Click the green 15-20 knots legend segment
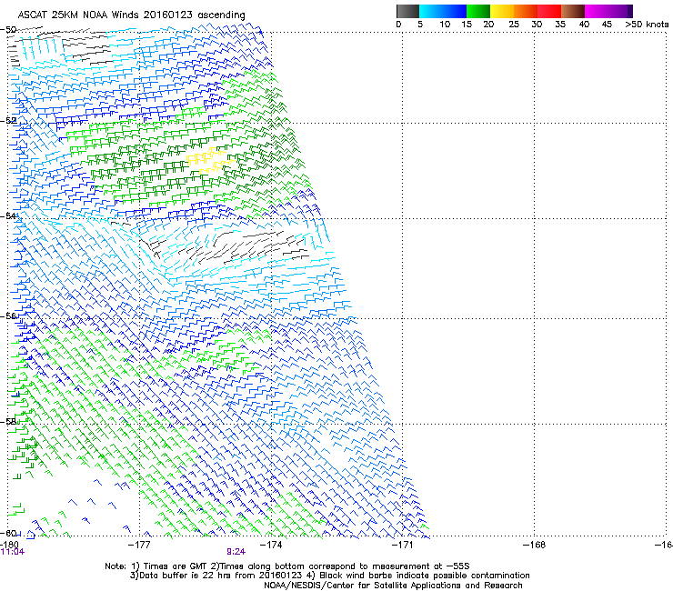This screenshot has width=673, height=591. click(x=478, y=11)
